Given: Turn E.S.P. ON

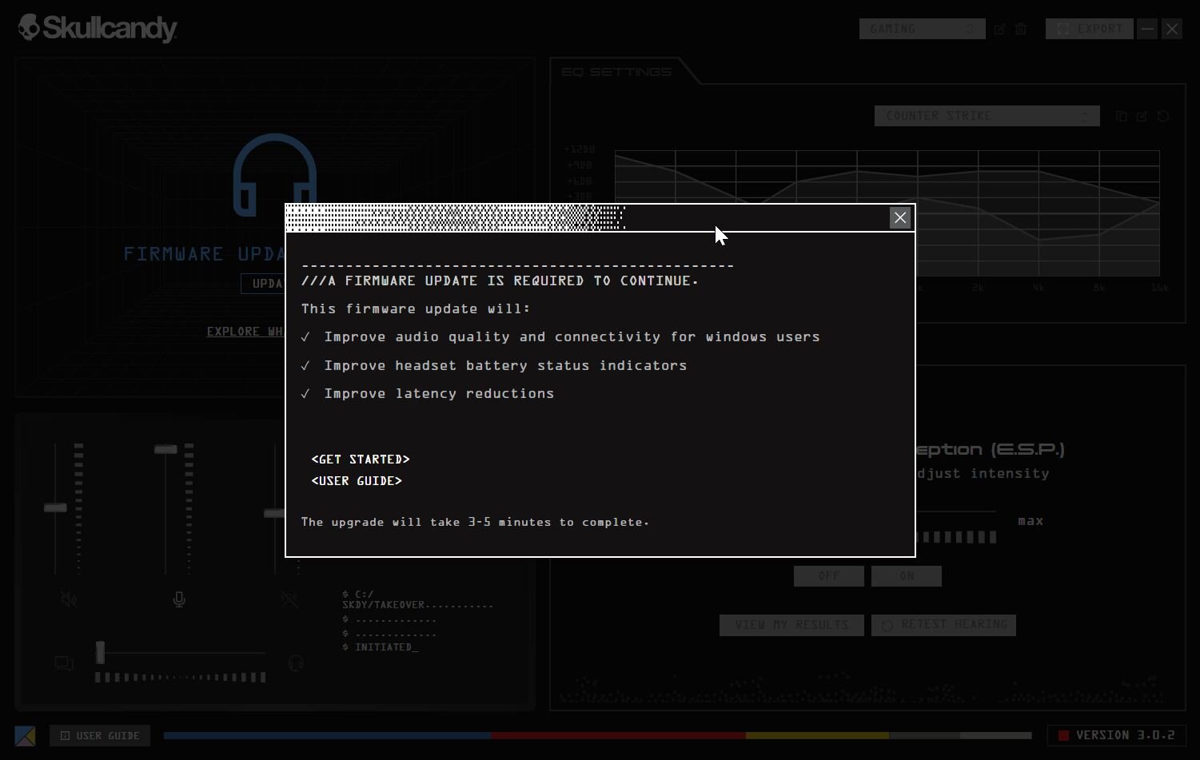Looking at the screenshot, I should (x=906, y=576).
